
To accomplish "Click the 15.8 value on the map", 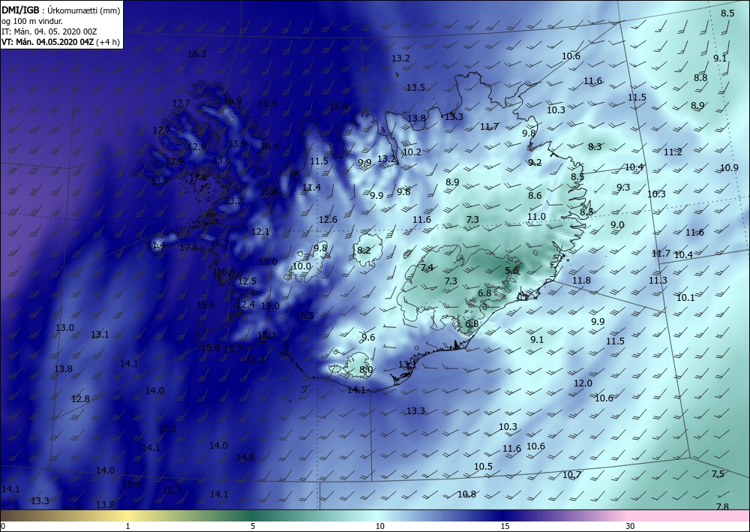I will (x=268, y=192).
